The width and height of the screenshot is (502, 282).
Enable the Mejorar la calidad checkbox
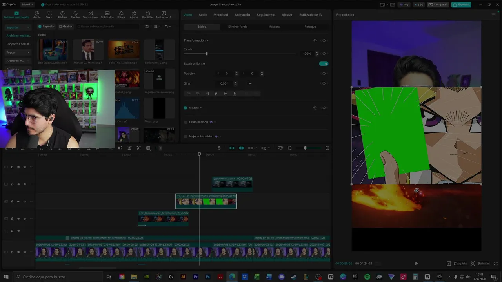pos(186,137)
